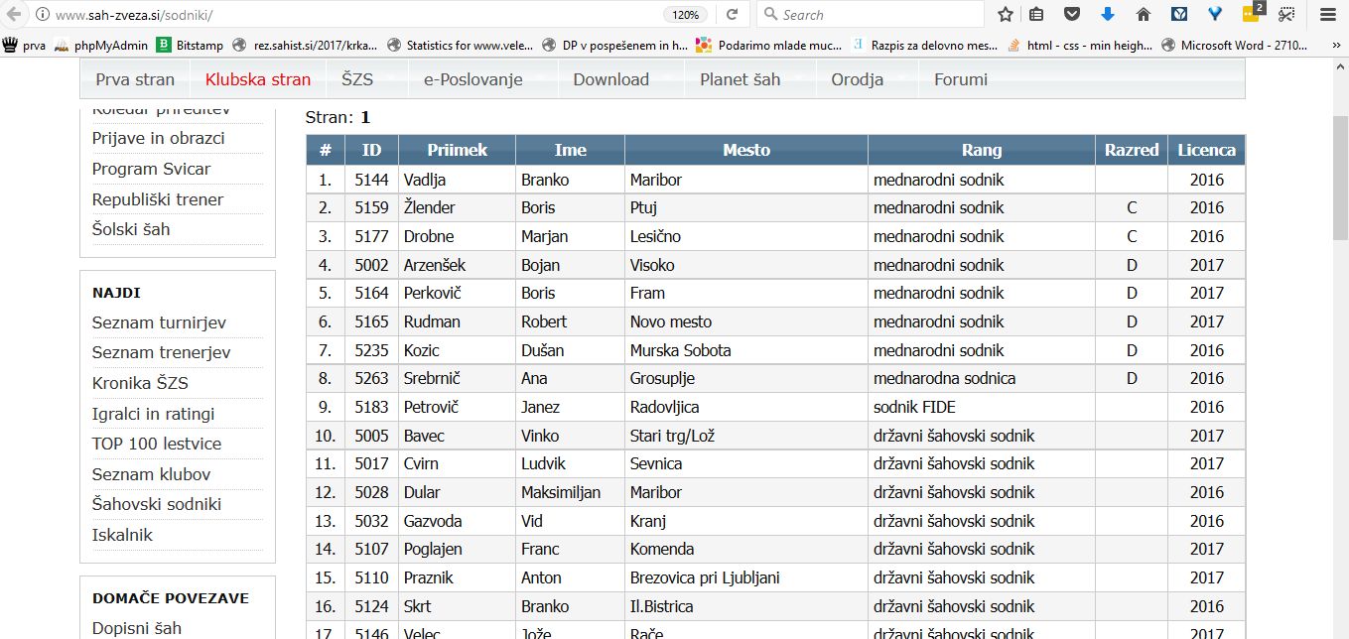Click the screenshot scissors icon
Viewport: 1349px width, 639px height.
point(1286,15)
